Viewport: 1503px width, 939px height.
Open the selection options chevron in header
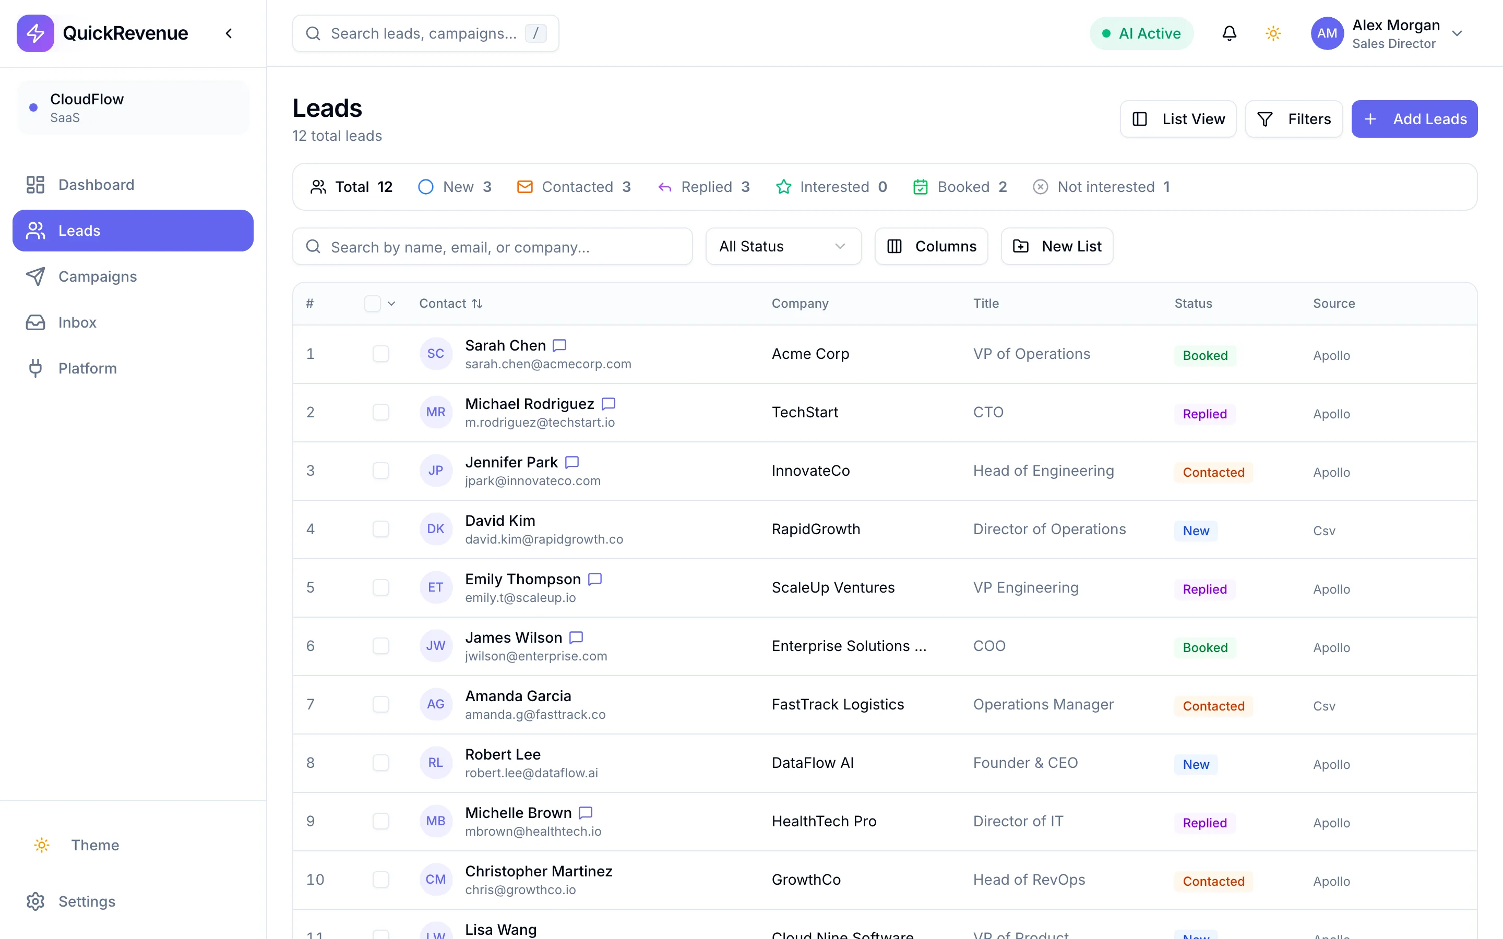391,303
